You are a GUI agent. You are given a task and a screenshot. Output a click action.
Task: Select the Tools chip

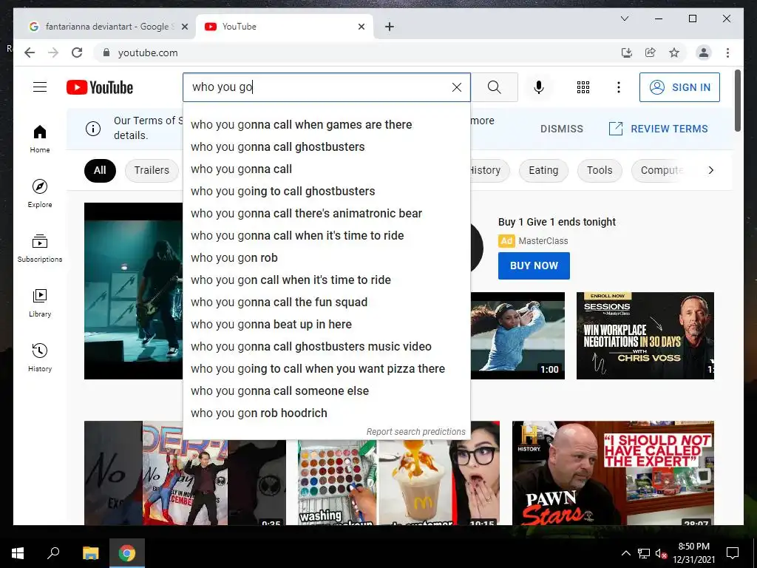tap(599, 171)
